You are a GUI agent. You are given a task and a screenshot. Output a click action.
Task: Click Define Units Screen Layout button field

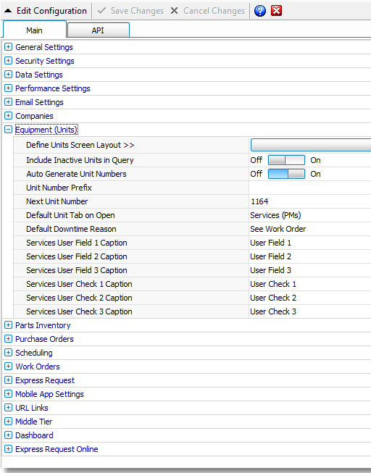click(311, 145)
